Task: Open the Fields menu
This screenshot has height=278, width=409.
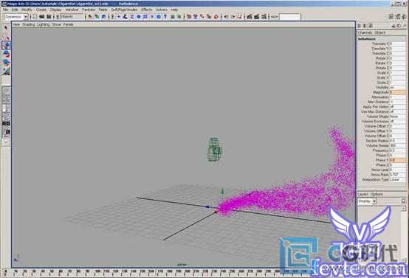Action: (x=103, y=10)
